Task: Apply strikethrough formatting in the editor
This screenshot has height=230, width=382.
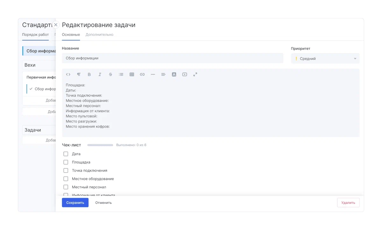Action: (110, 74)
